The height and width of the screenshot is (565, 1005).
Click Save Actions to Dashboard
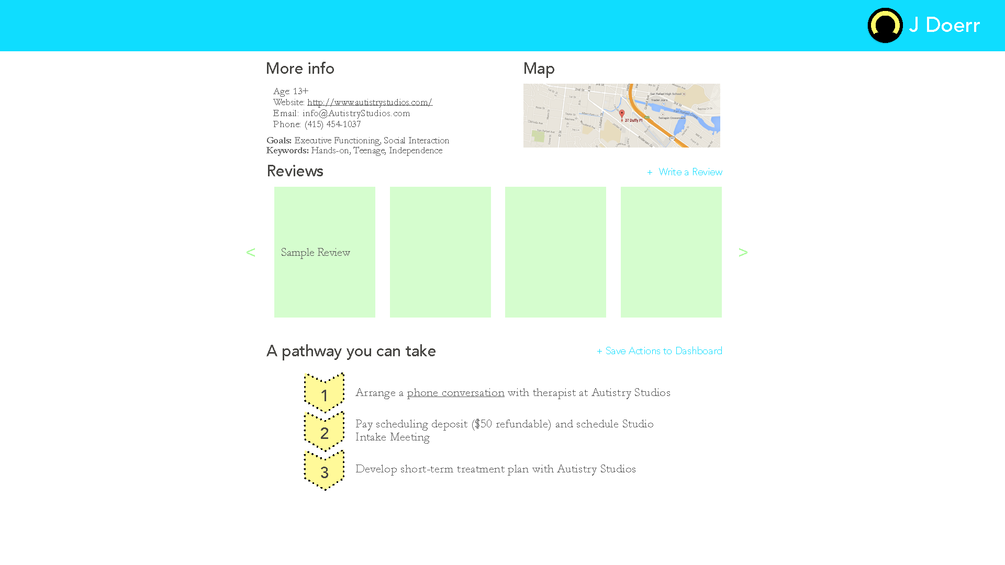click(x=658, y=351)
